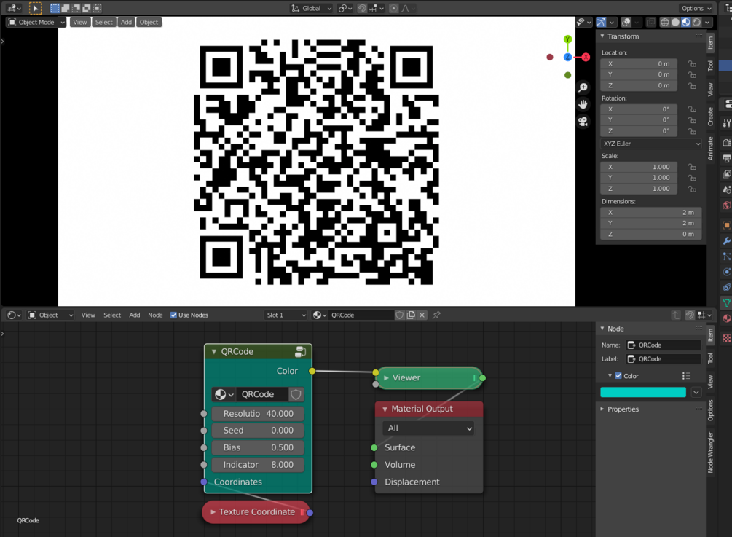
Task: Toggle camera view gizmo icon
Action: tap(583, 122)
